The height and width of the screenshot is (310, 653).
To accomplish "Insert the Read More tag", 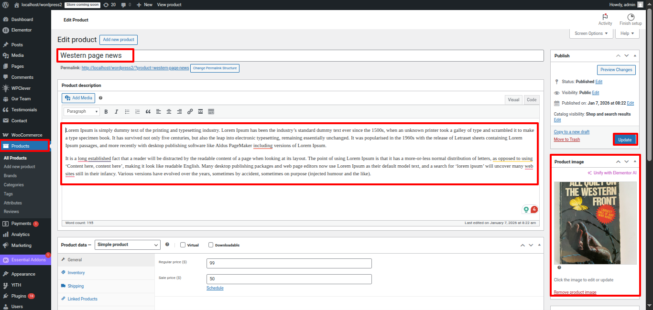I will 200,111.
